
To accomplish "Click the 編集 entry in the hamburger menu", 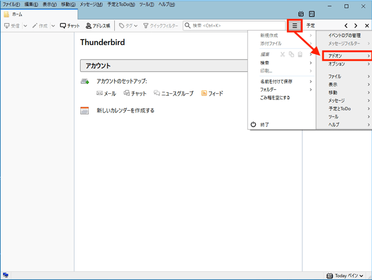I will [x=265, y=55].
